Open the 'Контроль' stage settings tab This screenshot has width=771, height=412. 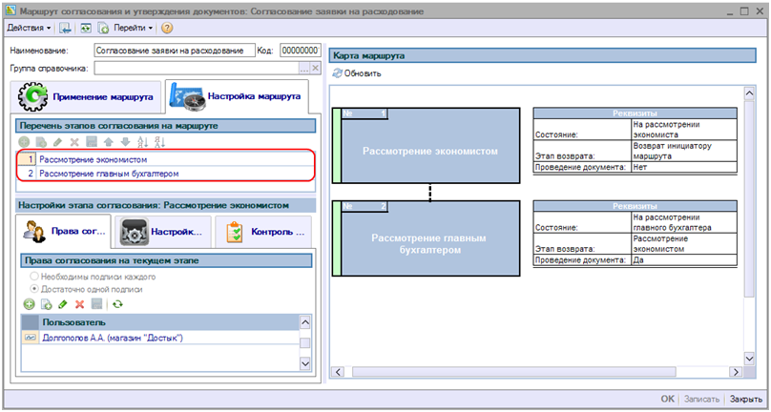click(x=264, y=231)
